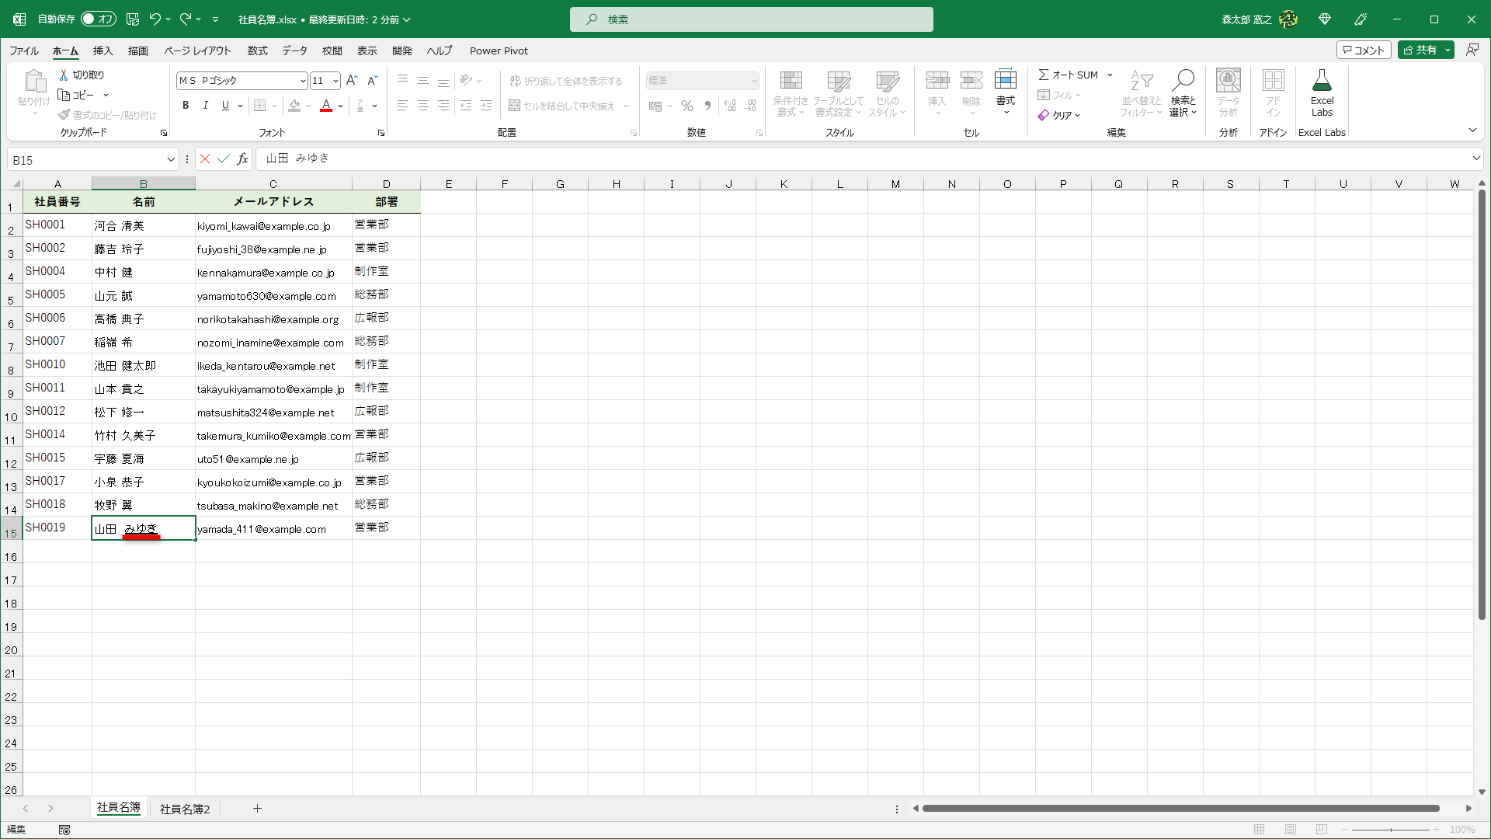The height and width of the screenshot is (839, 1491).
Task: Confirm entry with the checkmark icon
Action: [224, 159]
